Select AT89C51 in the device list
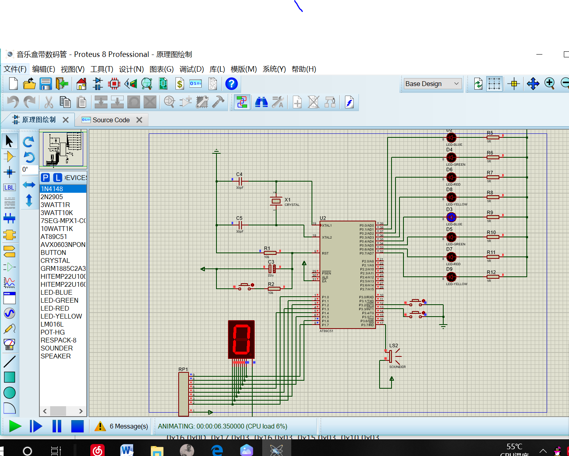The height and width of the screenshot is (456, 569). (54, 237)
